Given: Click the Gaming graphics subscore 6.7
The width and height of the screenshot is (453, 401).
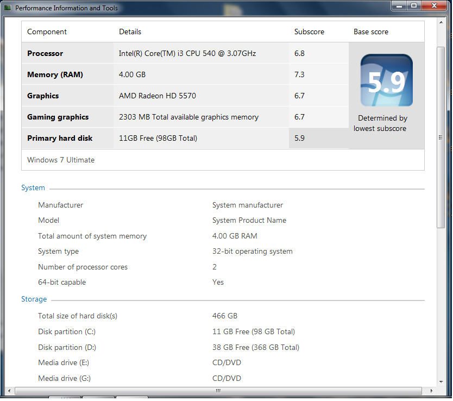Looking at the screenshot, I should 299,117.
